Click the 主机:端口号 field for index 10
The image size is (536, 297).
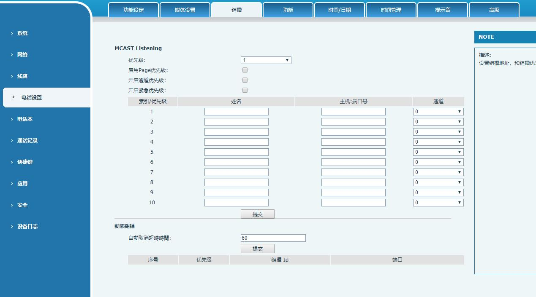(354, 203)
